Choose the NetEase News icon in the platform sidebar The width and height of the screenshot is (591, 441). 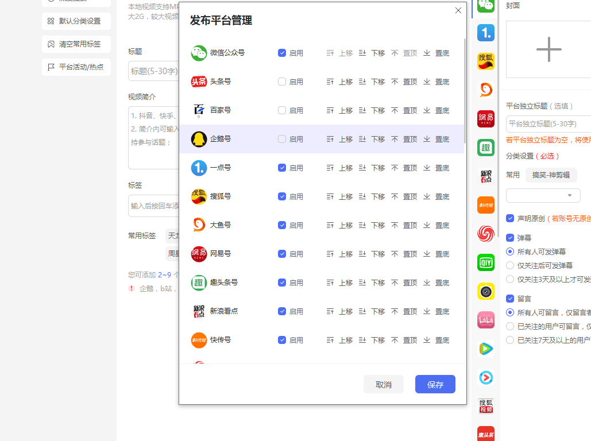(485, 119)
